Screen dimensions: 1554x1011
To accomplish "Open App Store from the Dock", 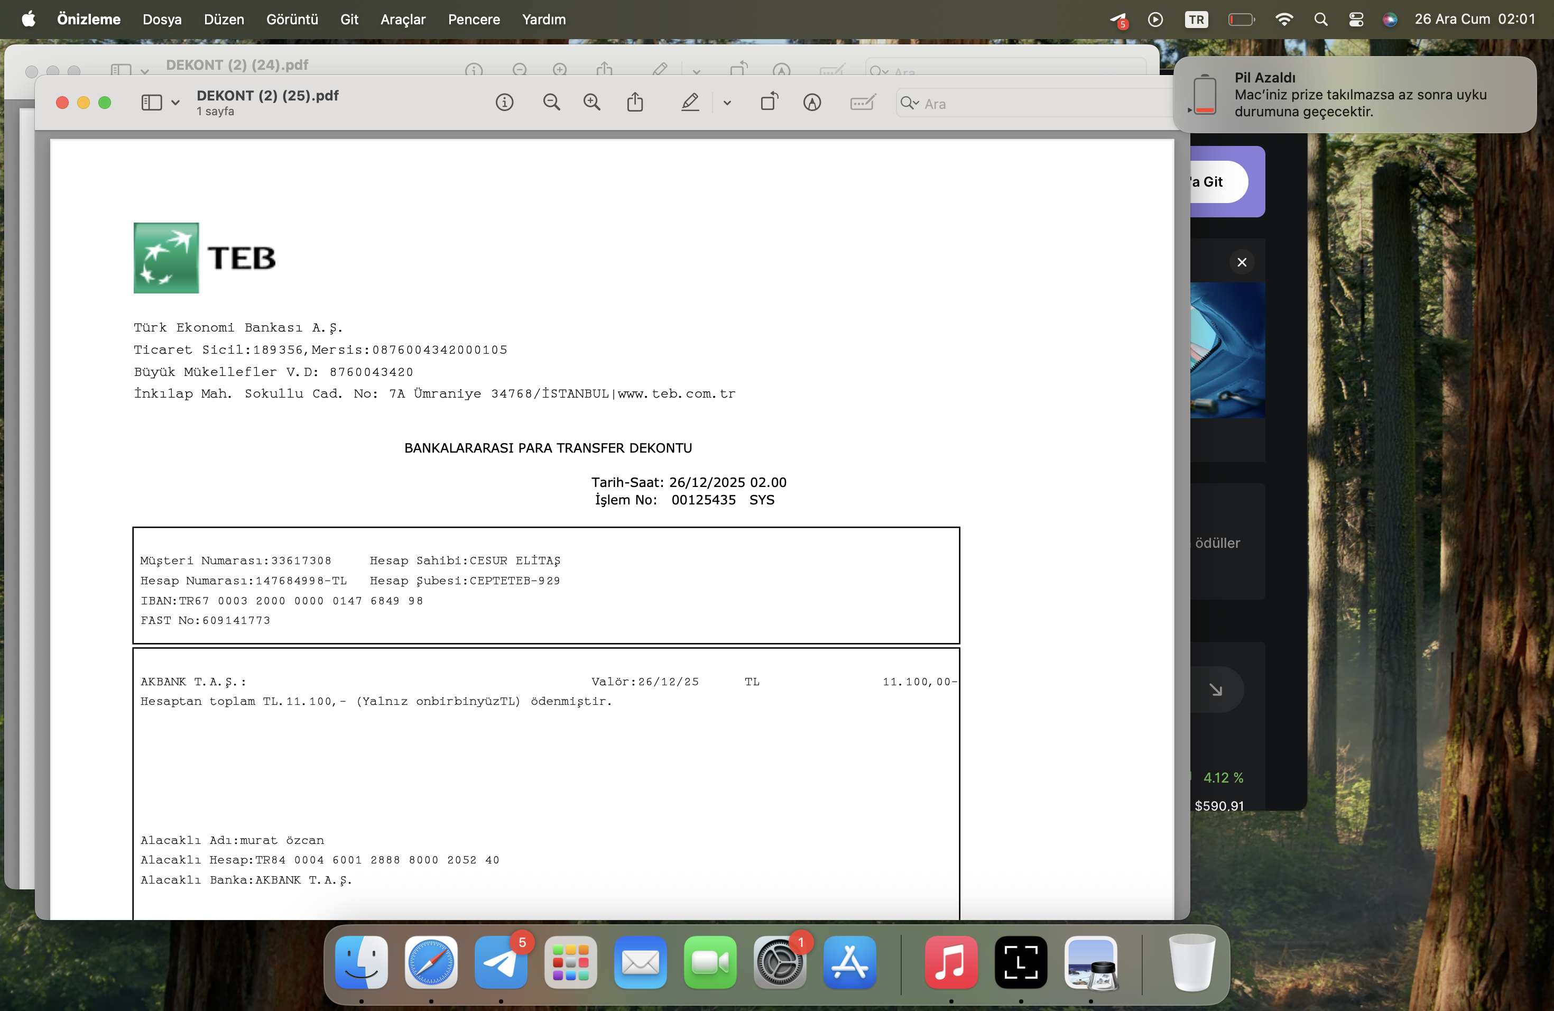I will (849, 962).
